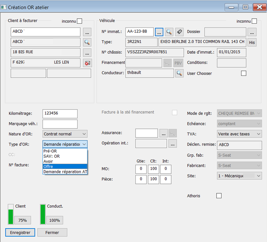Image resolution: width=267 pixels, height=242 pixels.
Task: Search driver with magnifier beside Conducteur field
Action: coord(179,73)
